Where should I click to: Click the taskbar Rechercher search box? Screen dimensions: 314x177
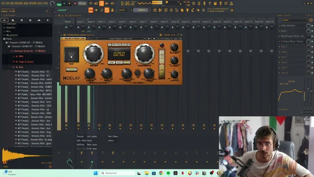[x=117, y=173]
